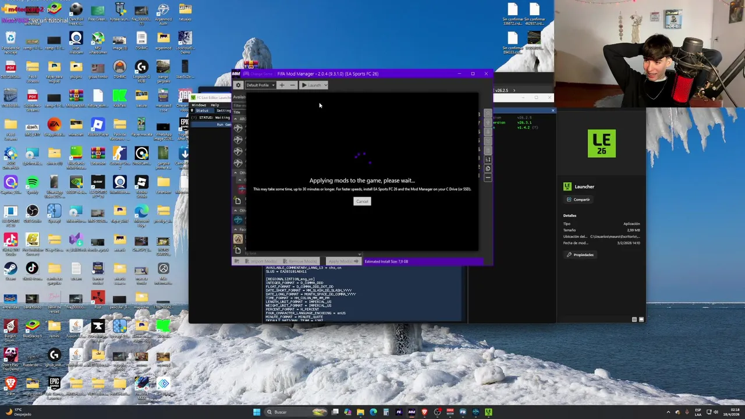Screen dimensions: 745x419
Task: Open MSI Afterburner desktop icon
Action: 98,43
